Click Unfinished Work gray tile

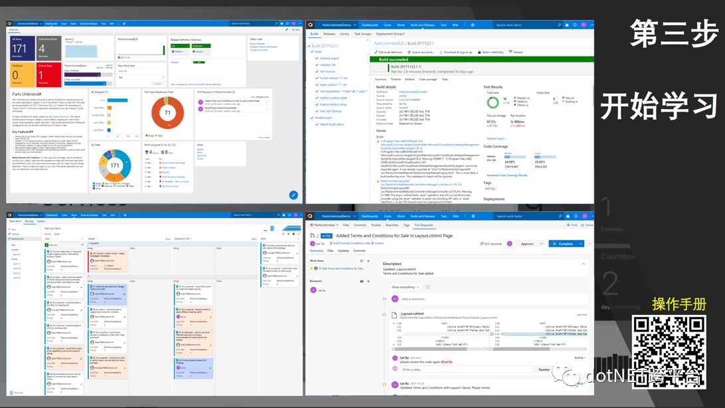(49, 48)
